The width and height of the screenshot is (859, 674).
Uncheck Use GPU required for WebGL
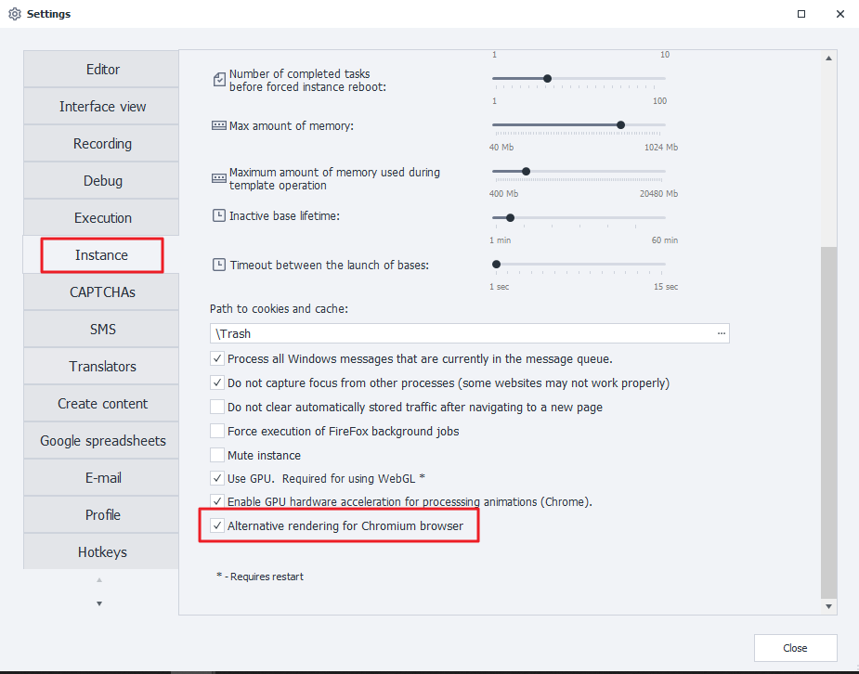[217, 478]
